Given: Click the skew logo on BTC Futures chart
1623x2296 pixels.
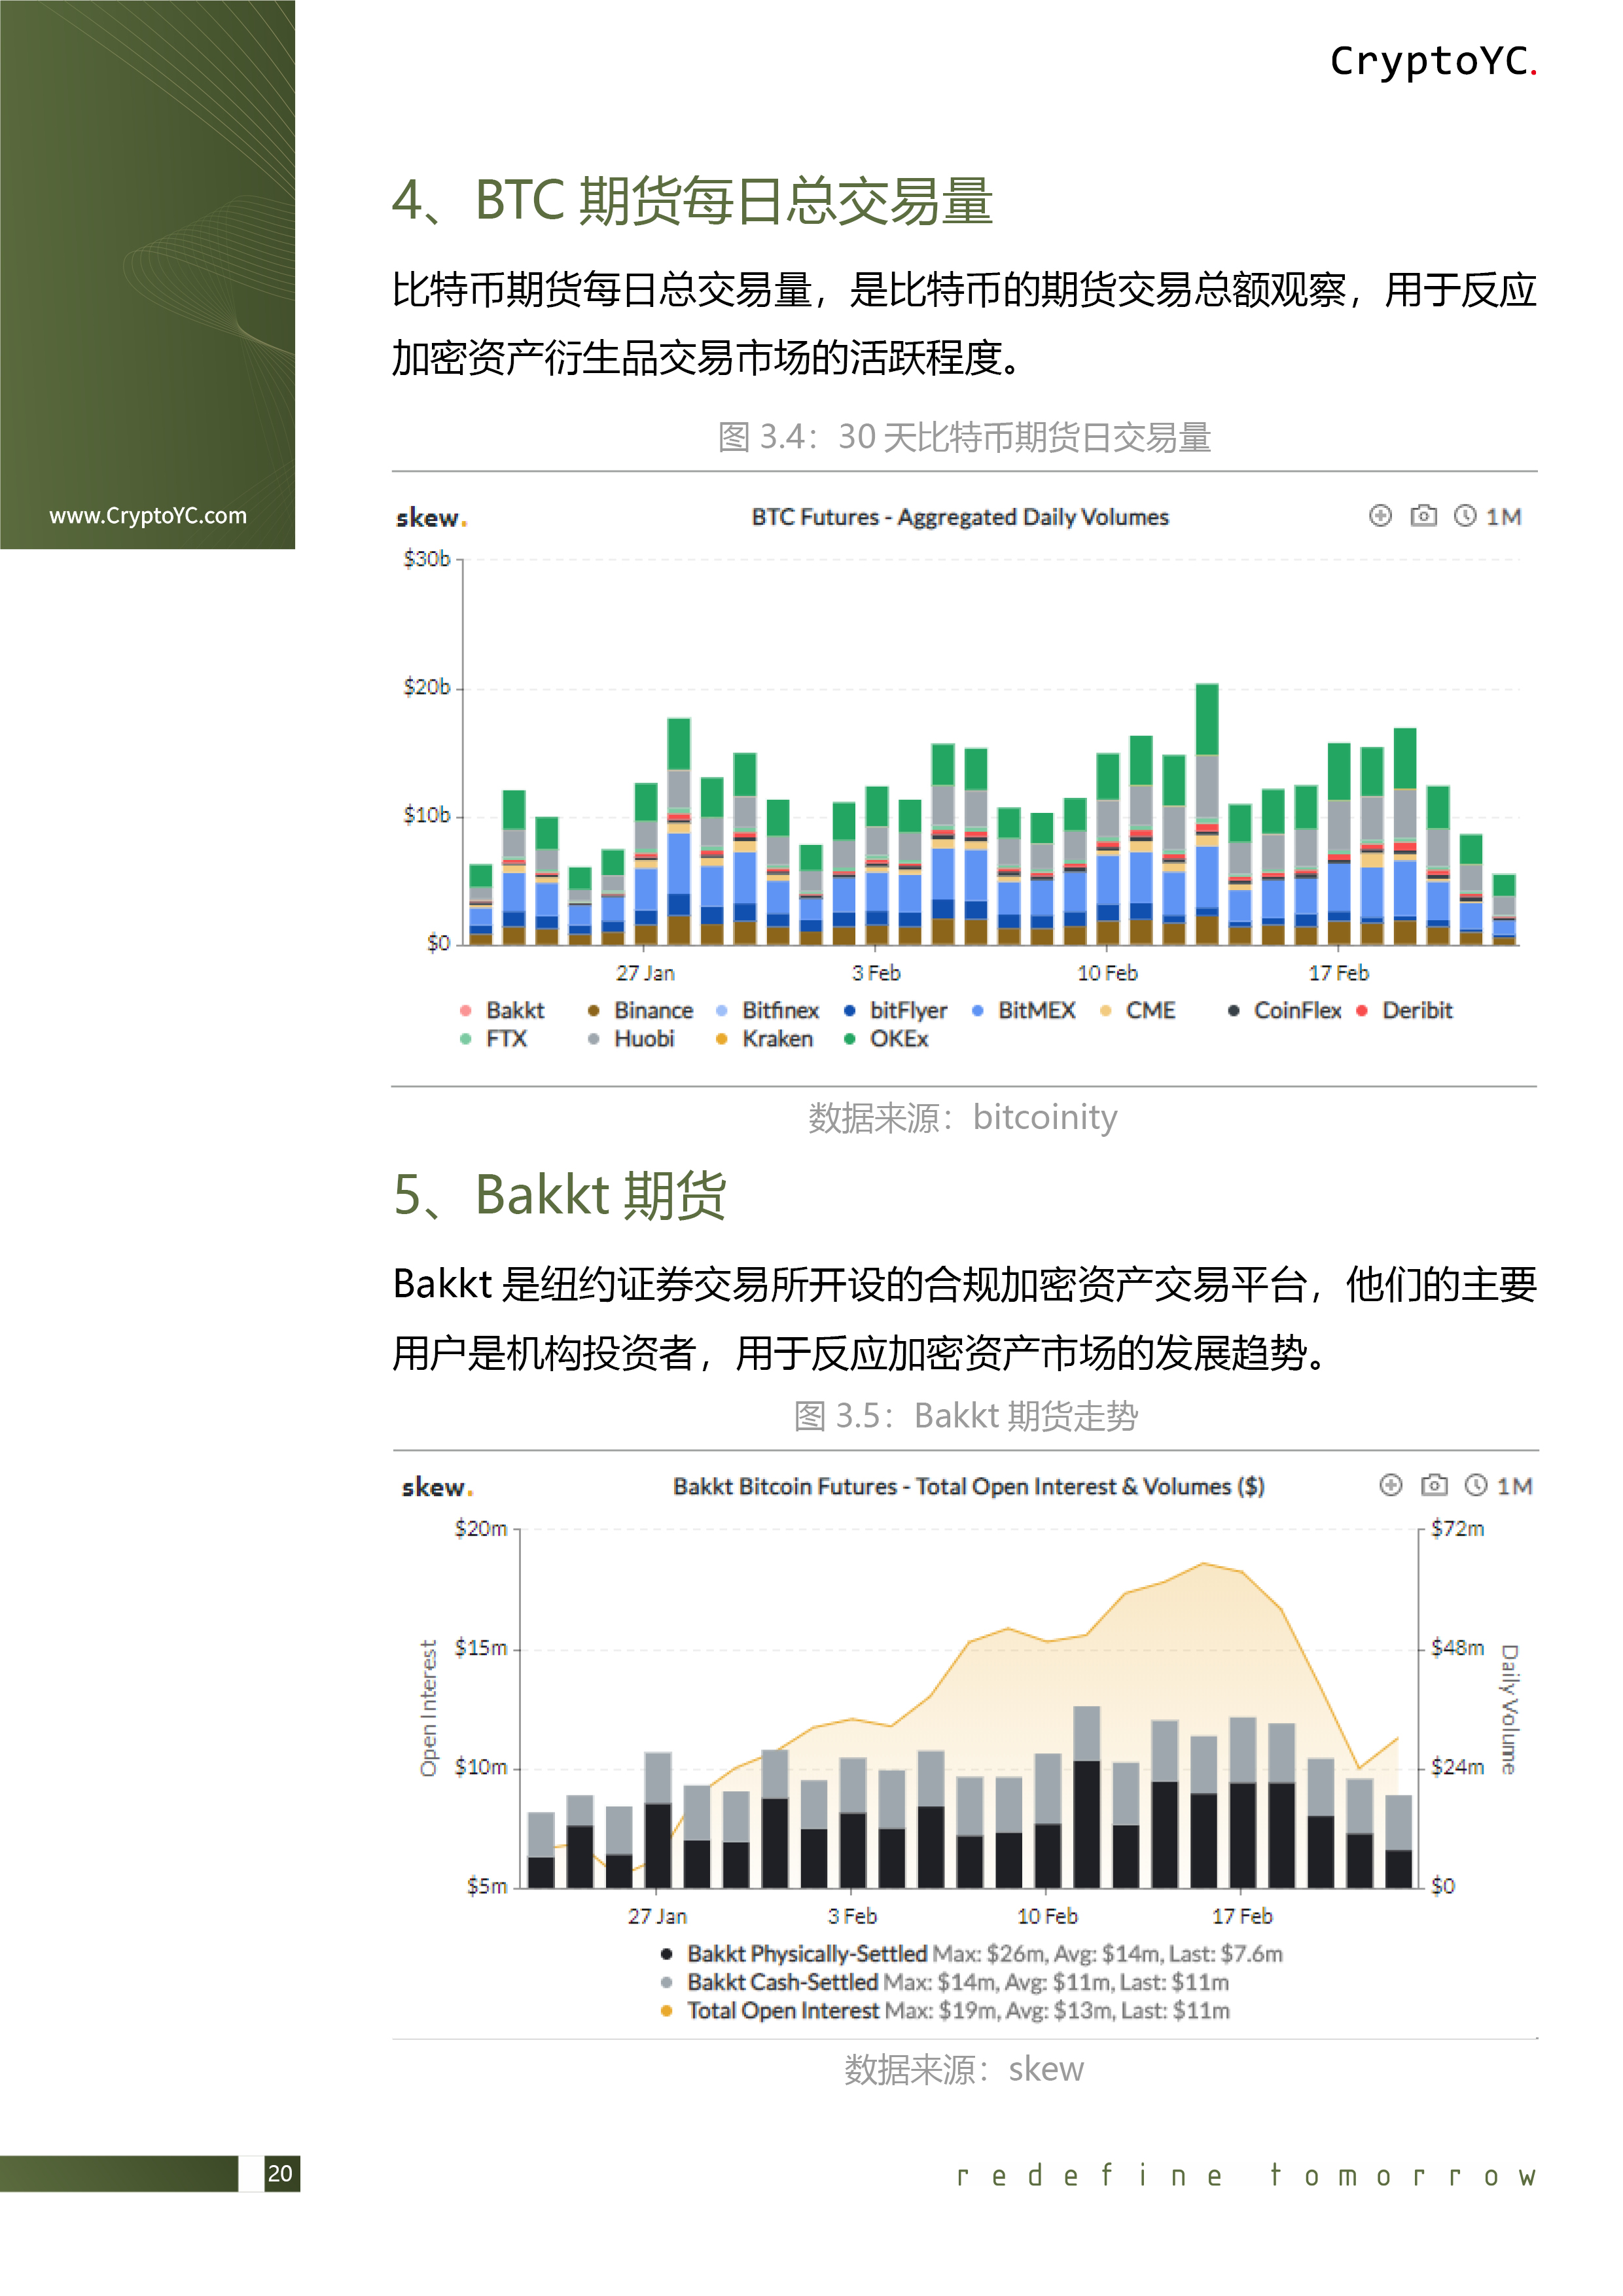Looking at the screenshot, I should (431, 518).
